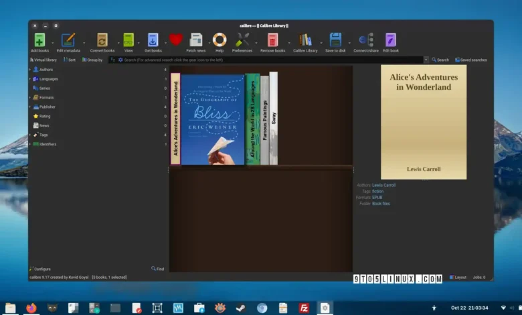Select the Famous Paintings book spine
522x315 pixels.
264,121
